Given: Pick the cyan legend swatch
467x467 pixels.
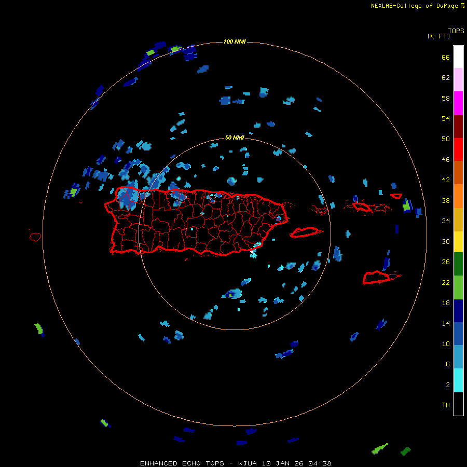Looking at the screenshot, I should [x=458, y=380].
